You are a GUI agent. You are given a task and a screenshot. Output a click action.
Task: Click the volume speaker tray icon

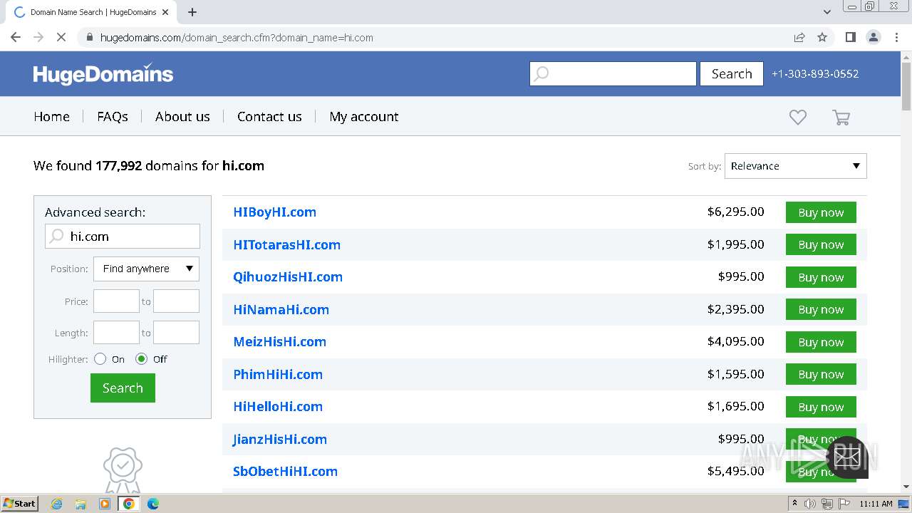(x=810, y=504)
